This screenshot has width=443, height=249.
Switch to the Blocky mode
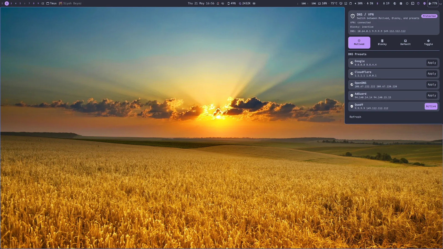coord(382,42)
